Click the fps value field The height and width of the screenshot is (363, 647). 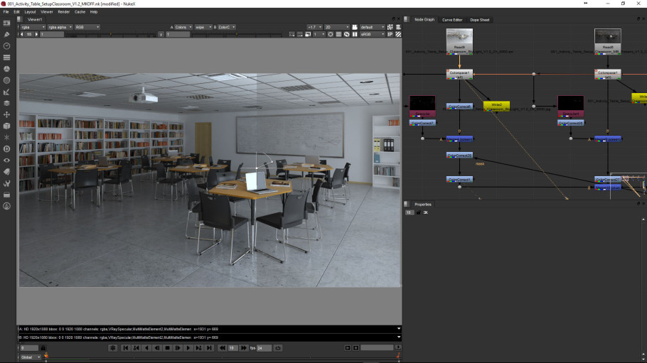point(264,348)
